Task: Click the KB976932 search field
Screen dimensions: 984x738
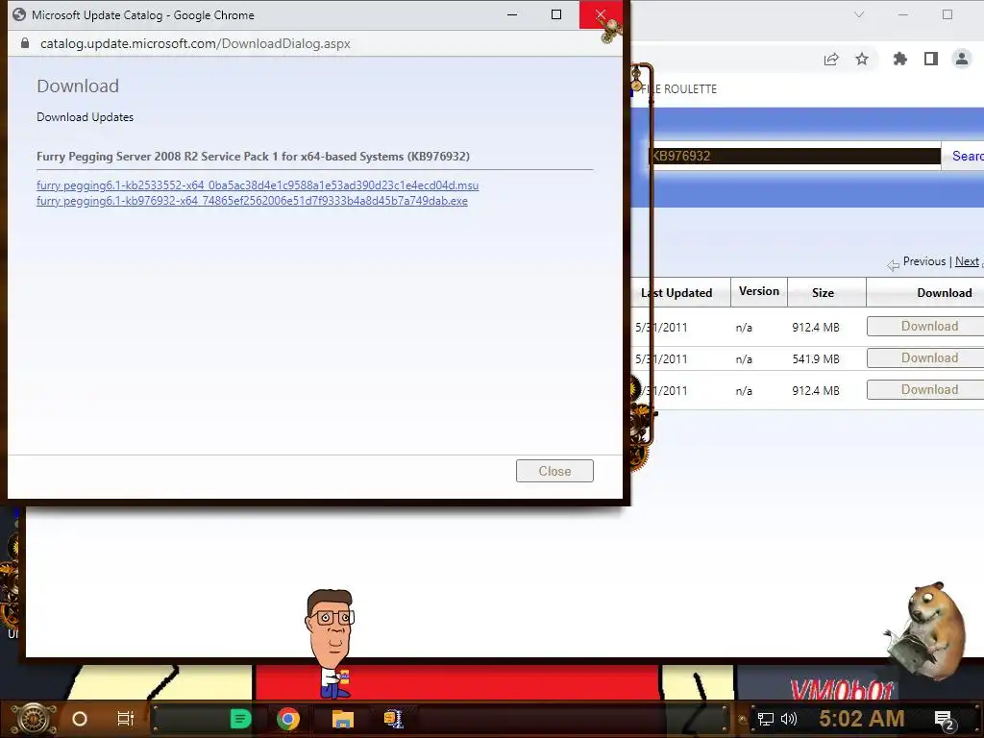Action: [795, 156]
